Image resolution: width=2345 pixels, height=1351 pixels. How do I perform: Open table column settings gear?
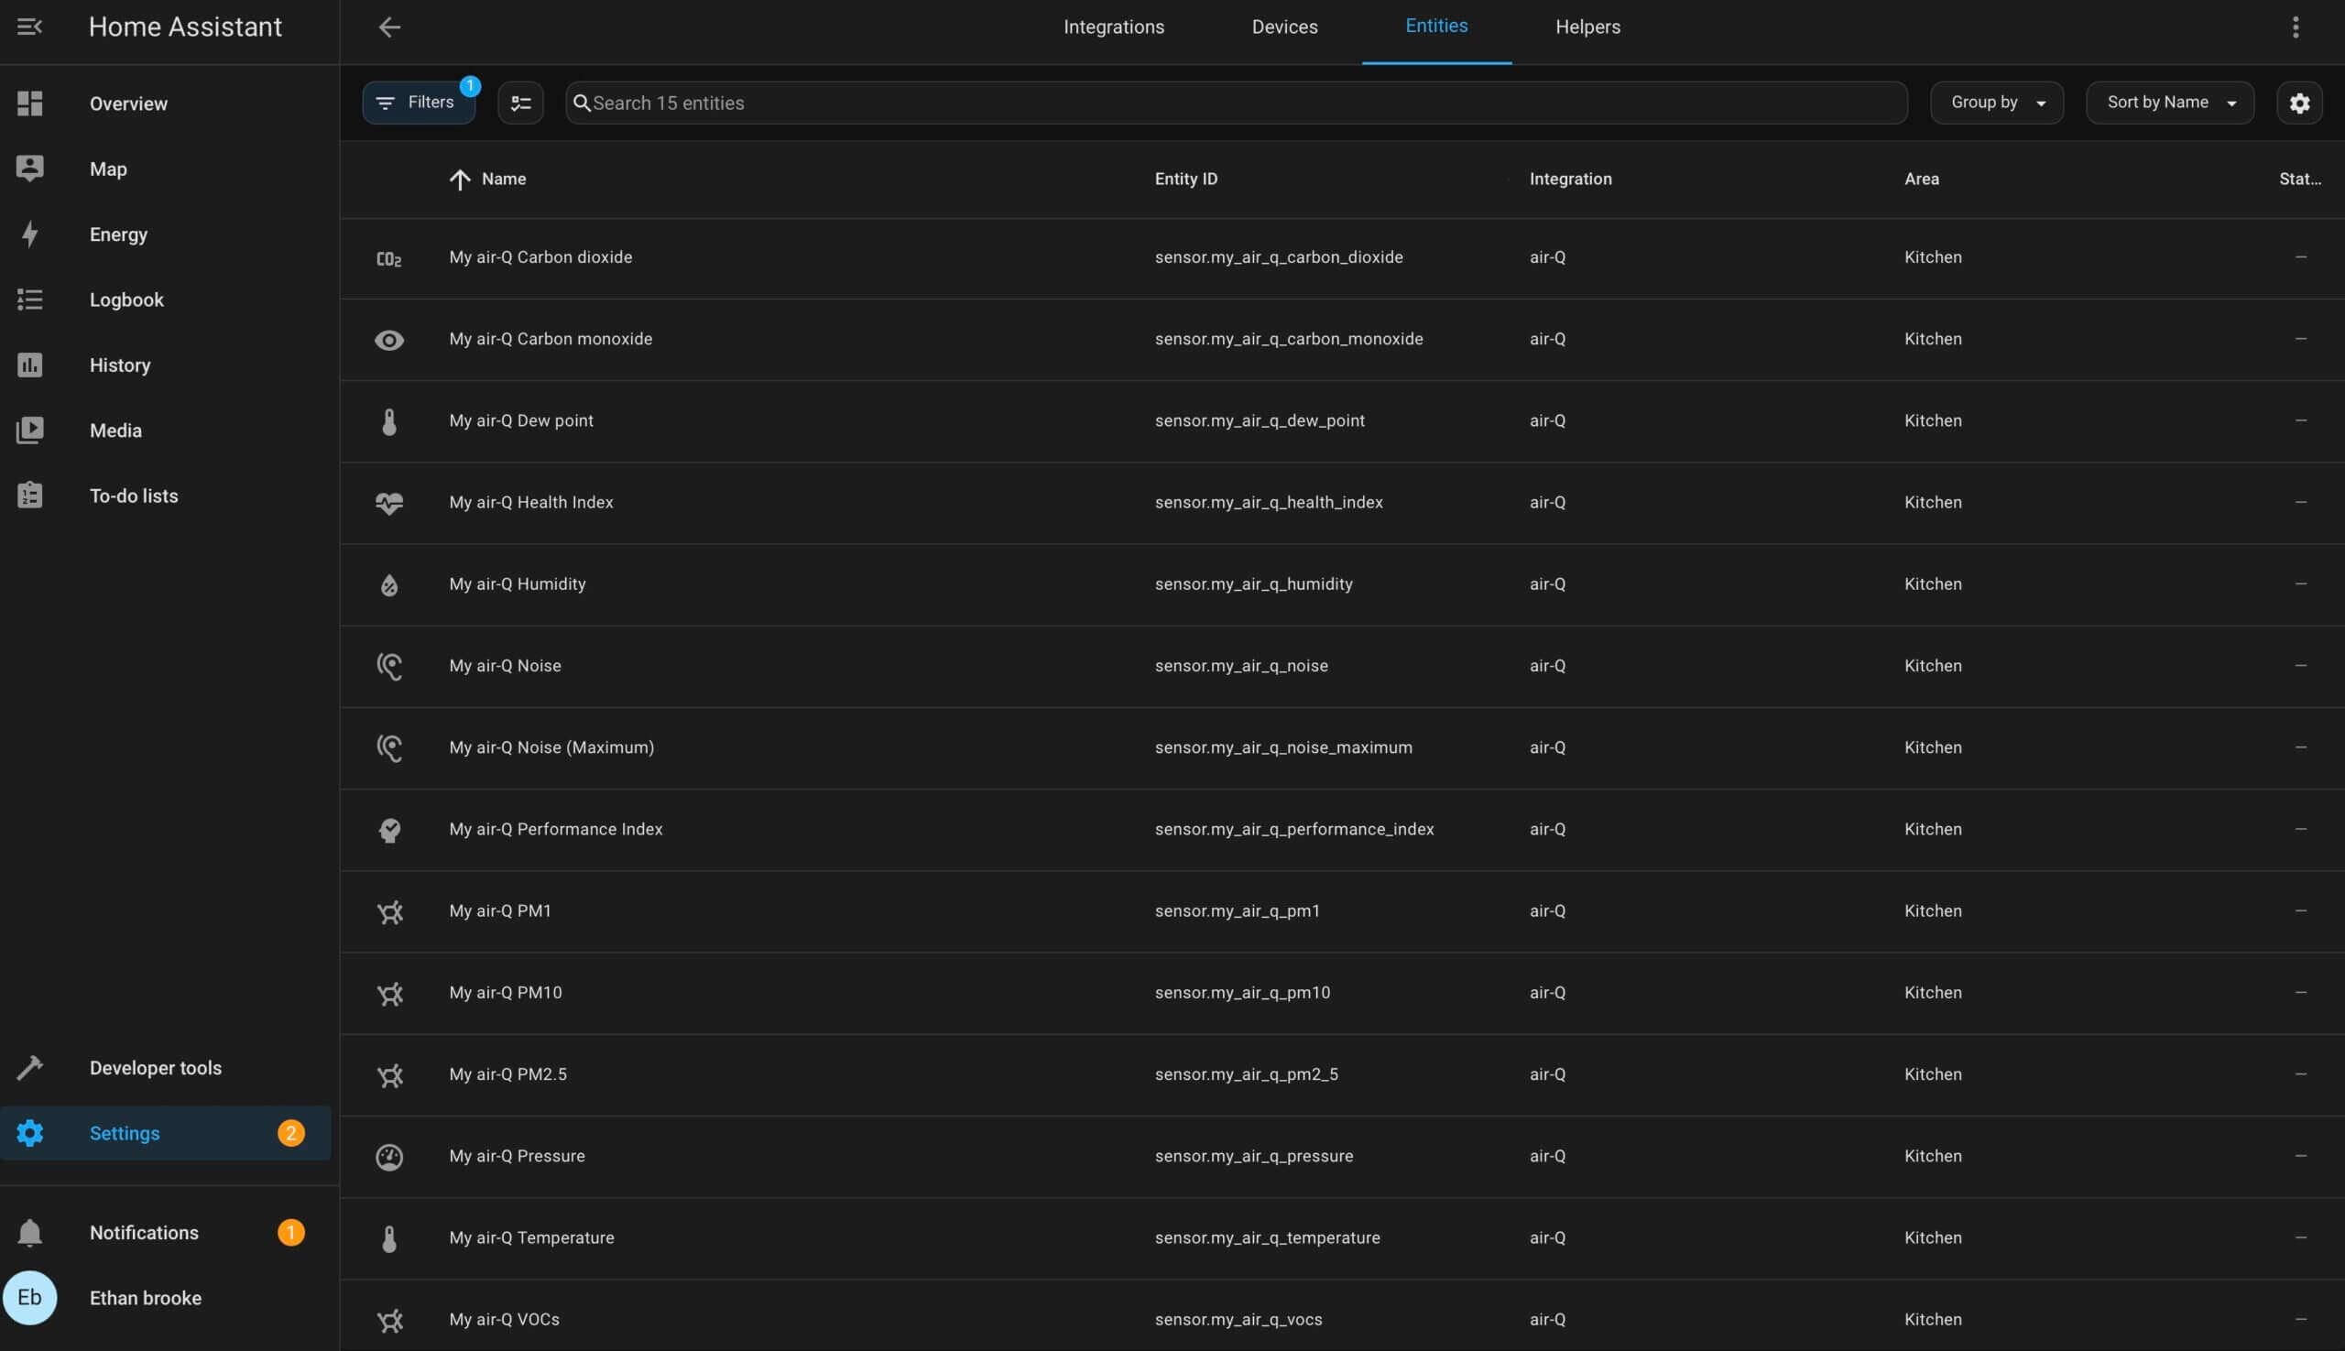(2299, 103)
